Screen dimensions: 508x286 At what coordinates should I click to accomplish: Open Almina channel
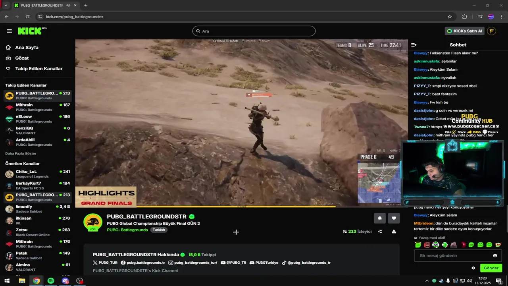click(x=37, y=267)
